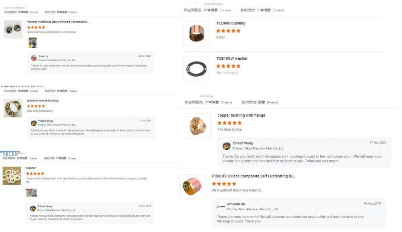Viewport: 402px width, 232px height.
Task: View the copper bushing with flange image
Action: [197, 126]
